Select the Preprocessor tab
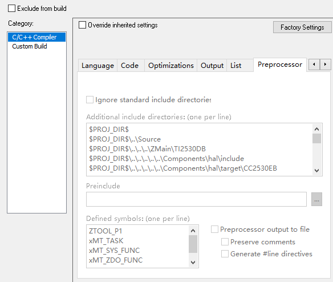 click(280, 65)
